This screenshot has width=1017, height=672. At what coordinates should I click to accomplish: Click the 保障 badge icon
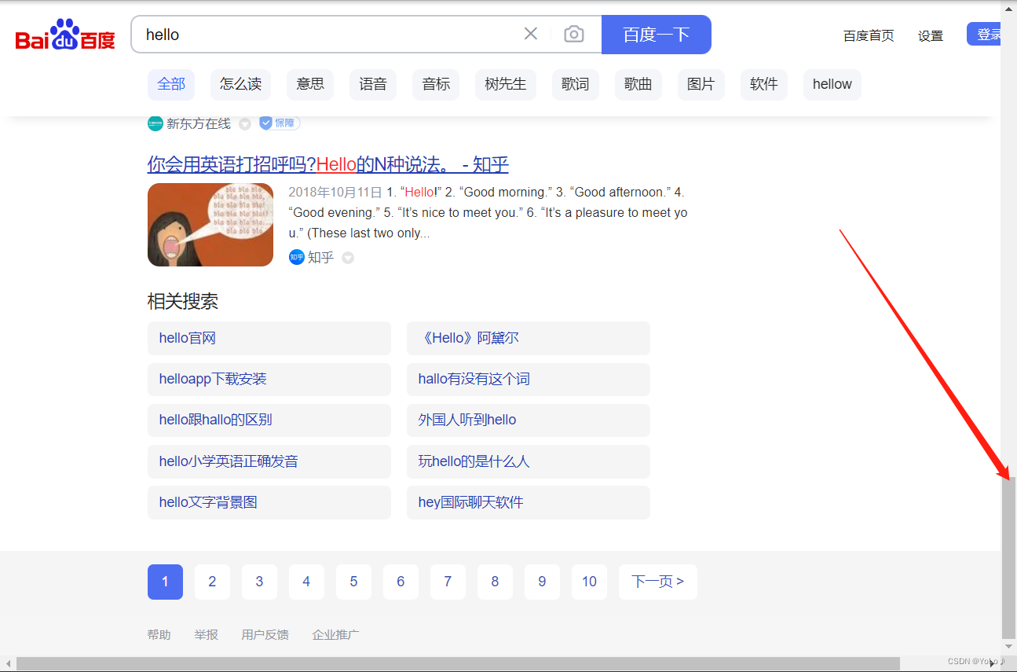[280, 123]
